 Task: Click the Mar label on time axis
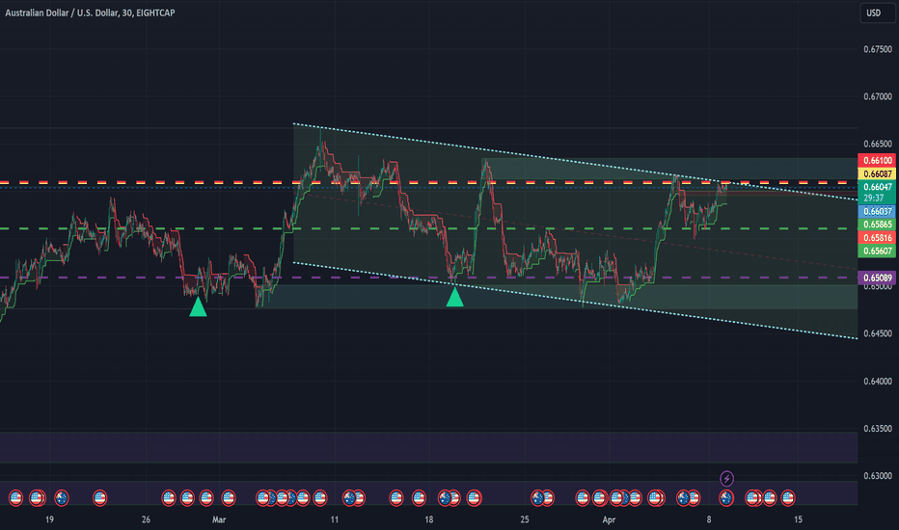tap(219, 519)
